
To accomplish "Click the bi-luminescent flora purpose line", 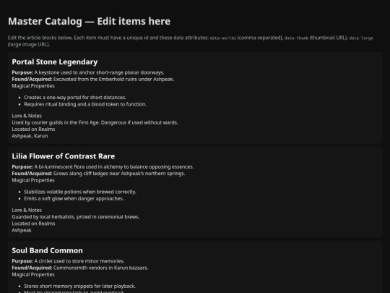I will coord(103,167).
